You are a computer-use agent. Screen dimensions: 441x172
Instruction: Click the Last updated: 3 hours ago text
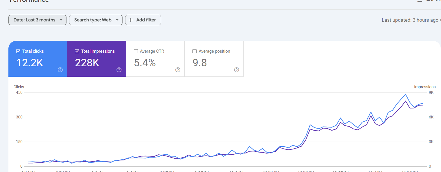[x=410, y=20]
